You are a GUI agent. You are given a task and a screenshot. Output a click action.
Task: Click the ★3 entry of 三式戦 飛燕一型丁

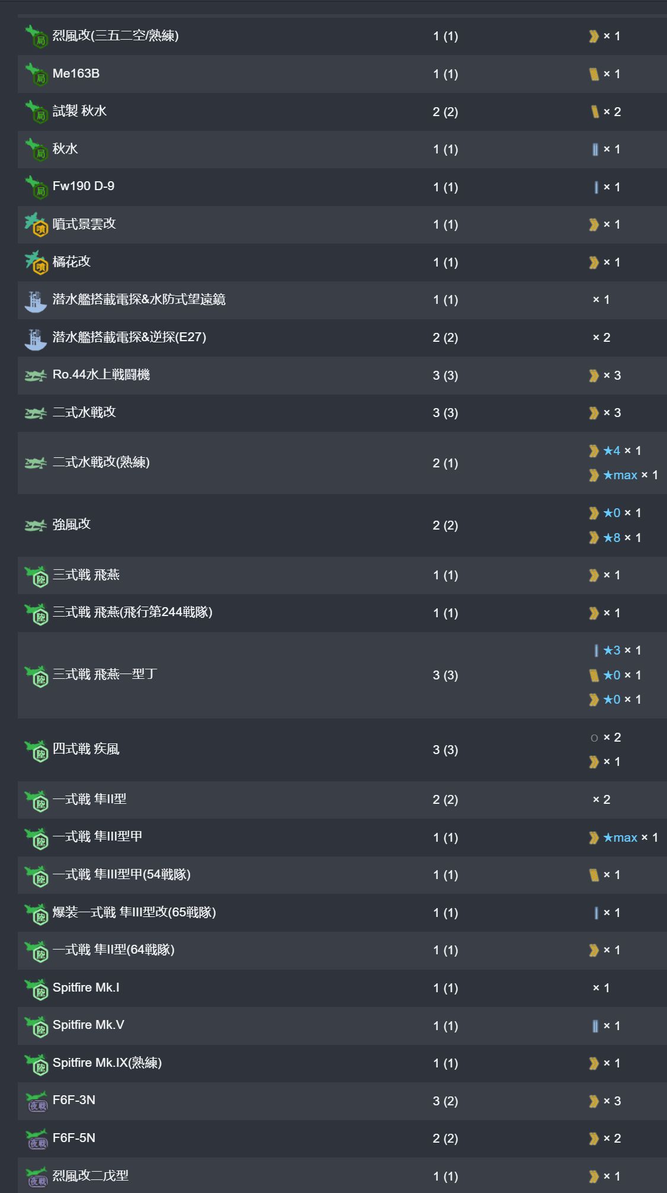(x=613, y=650)
